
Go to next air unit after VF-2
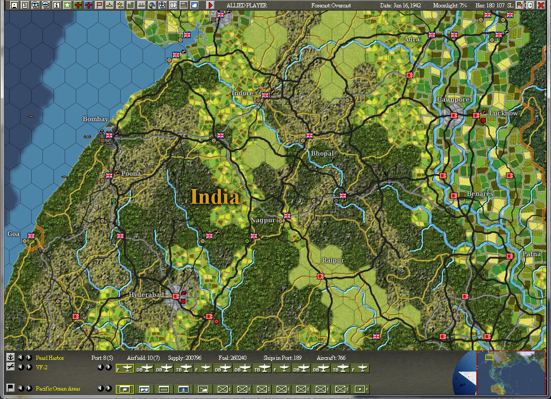point(29,367)
